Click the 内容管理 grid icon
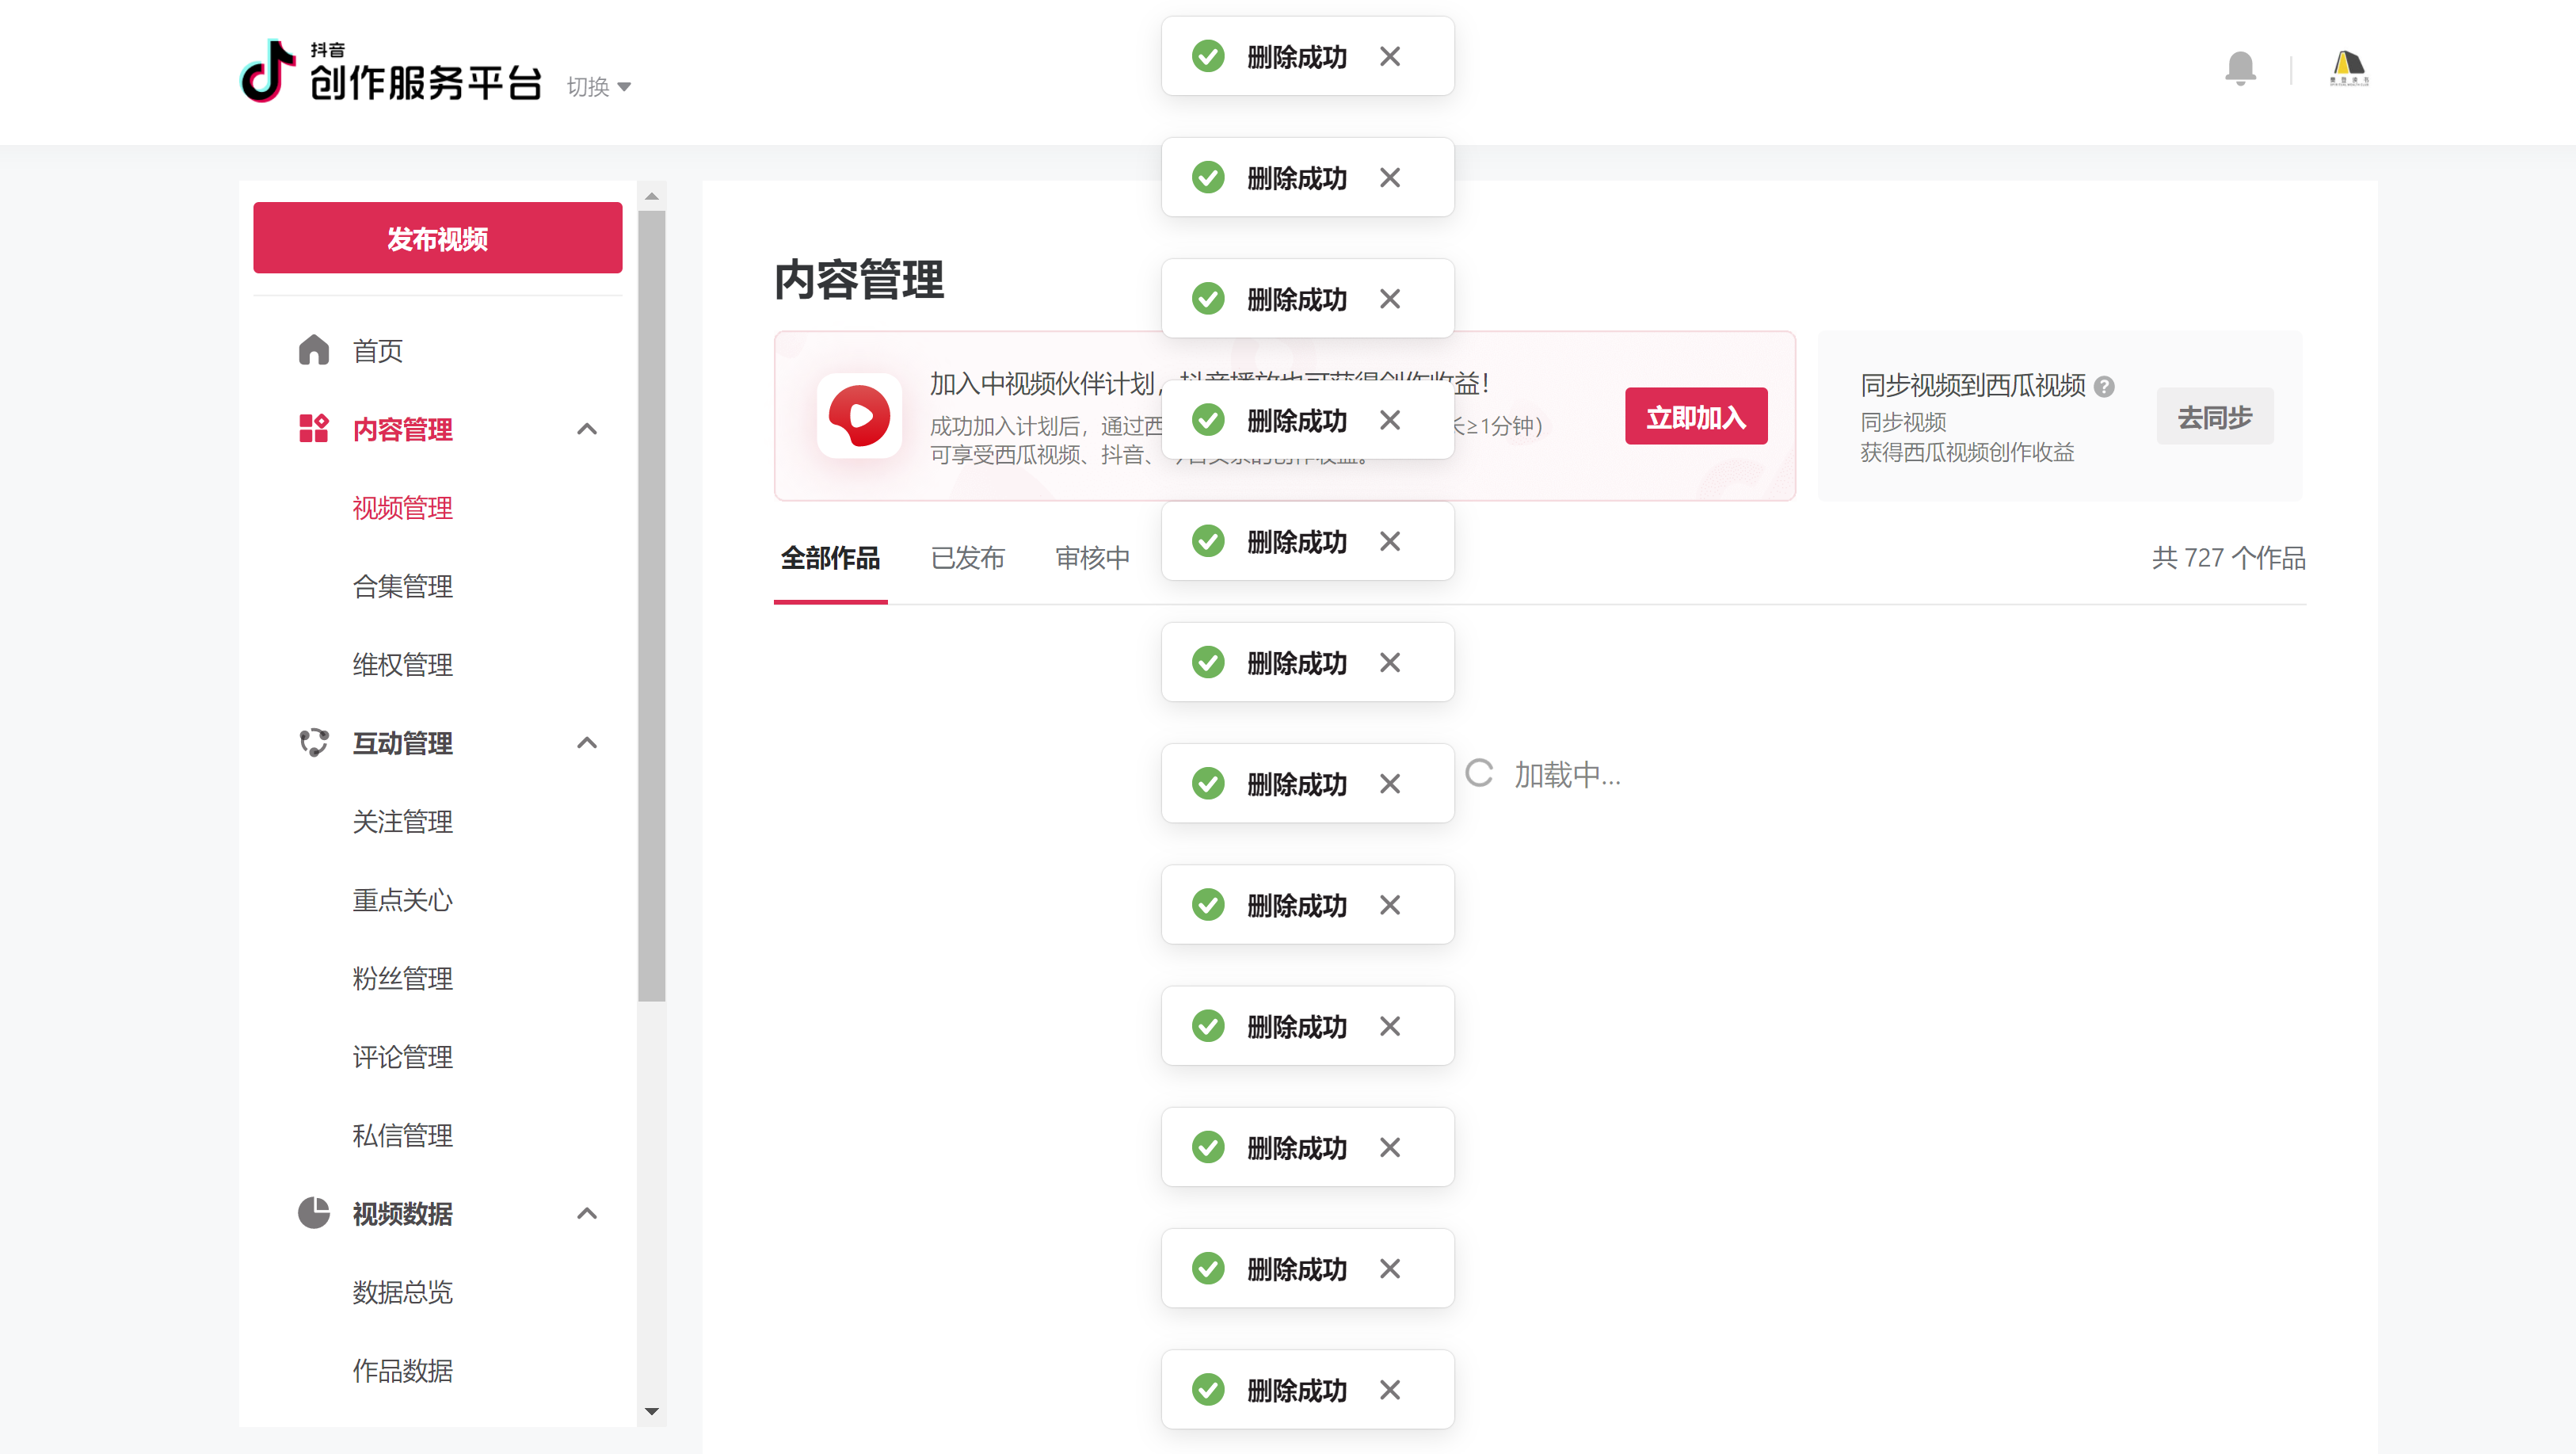Screen dimensions: 2576x1454 [313, 429]
